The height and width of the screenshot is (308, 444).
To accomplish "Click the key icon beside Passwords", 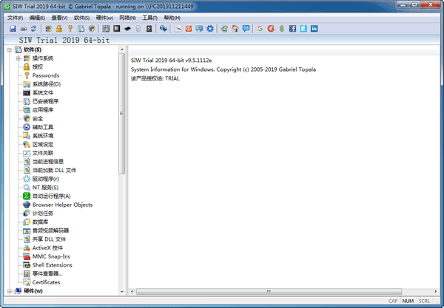I will [27, 75].
